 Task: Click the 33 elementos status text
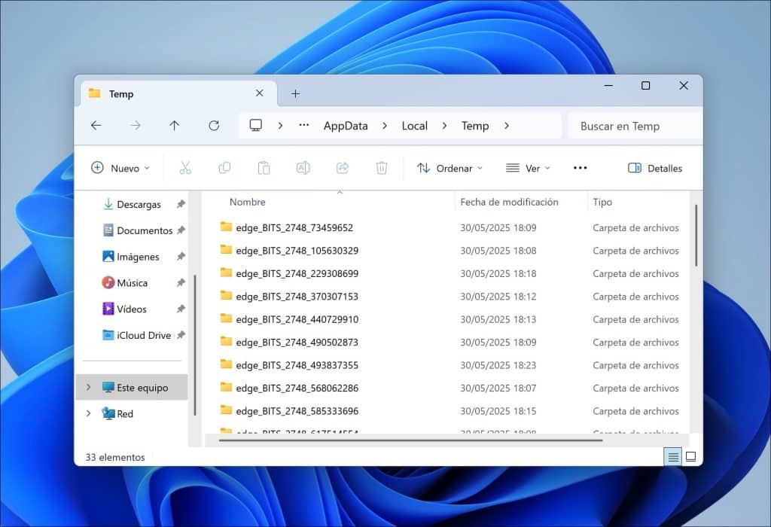tap(115, 457)
